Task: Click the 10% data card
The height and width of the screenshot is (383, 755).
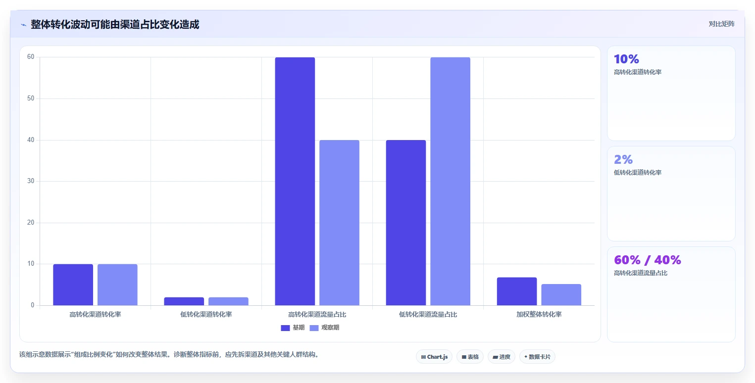Action: (x=671, y=94)
